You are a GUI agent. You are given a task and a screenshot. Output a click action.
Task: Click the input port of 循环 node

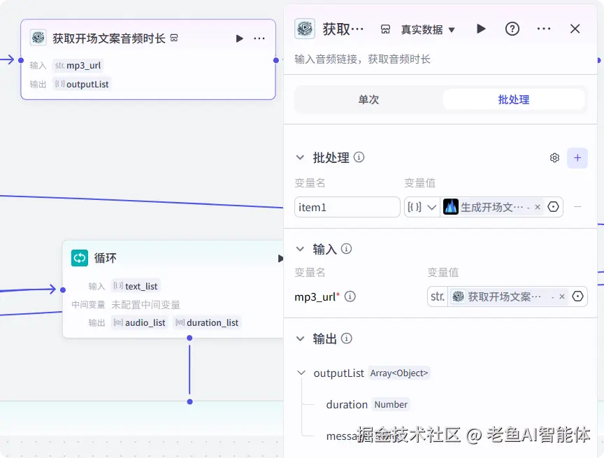[x=63, y=289]
